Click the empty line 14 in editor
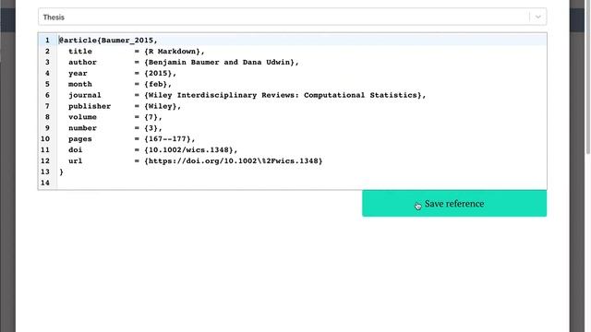Viewport: 591px width, 332px height. [x=302, y=183]
